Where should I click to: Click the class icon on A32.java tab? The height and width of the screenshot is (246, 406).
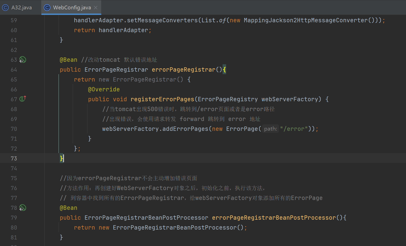tap(5, 8)
